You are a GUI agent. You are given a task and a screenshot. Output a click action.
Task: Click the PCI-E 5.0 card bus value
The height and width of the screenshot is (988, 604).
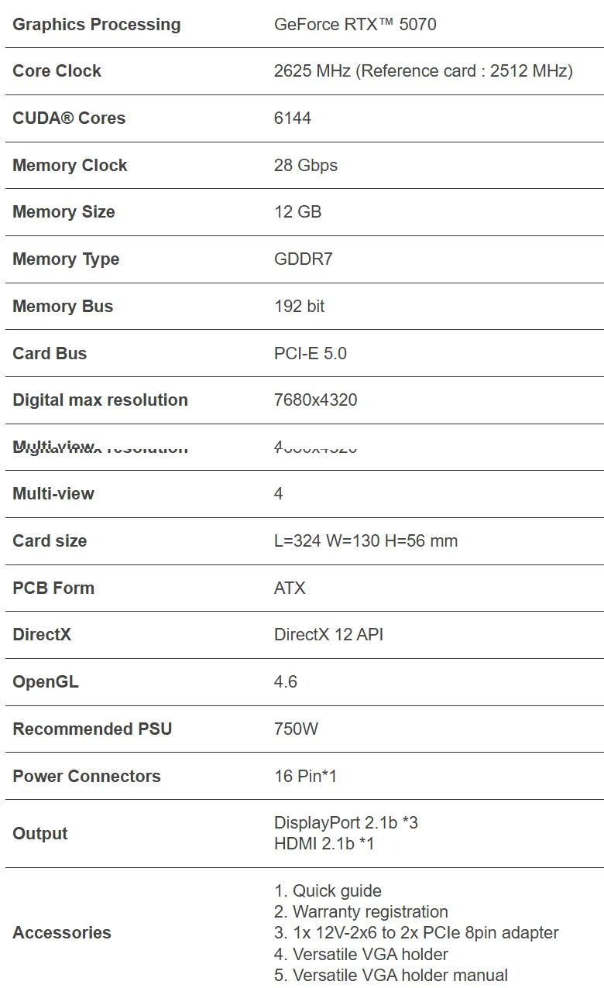tap(311, 353)
